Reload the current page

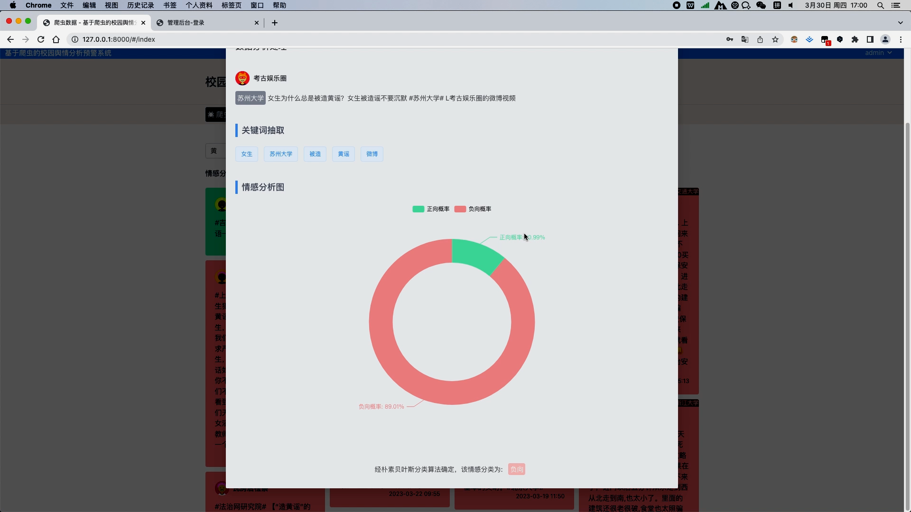(x=41, y=39)
